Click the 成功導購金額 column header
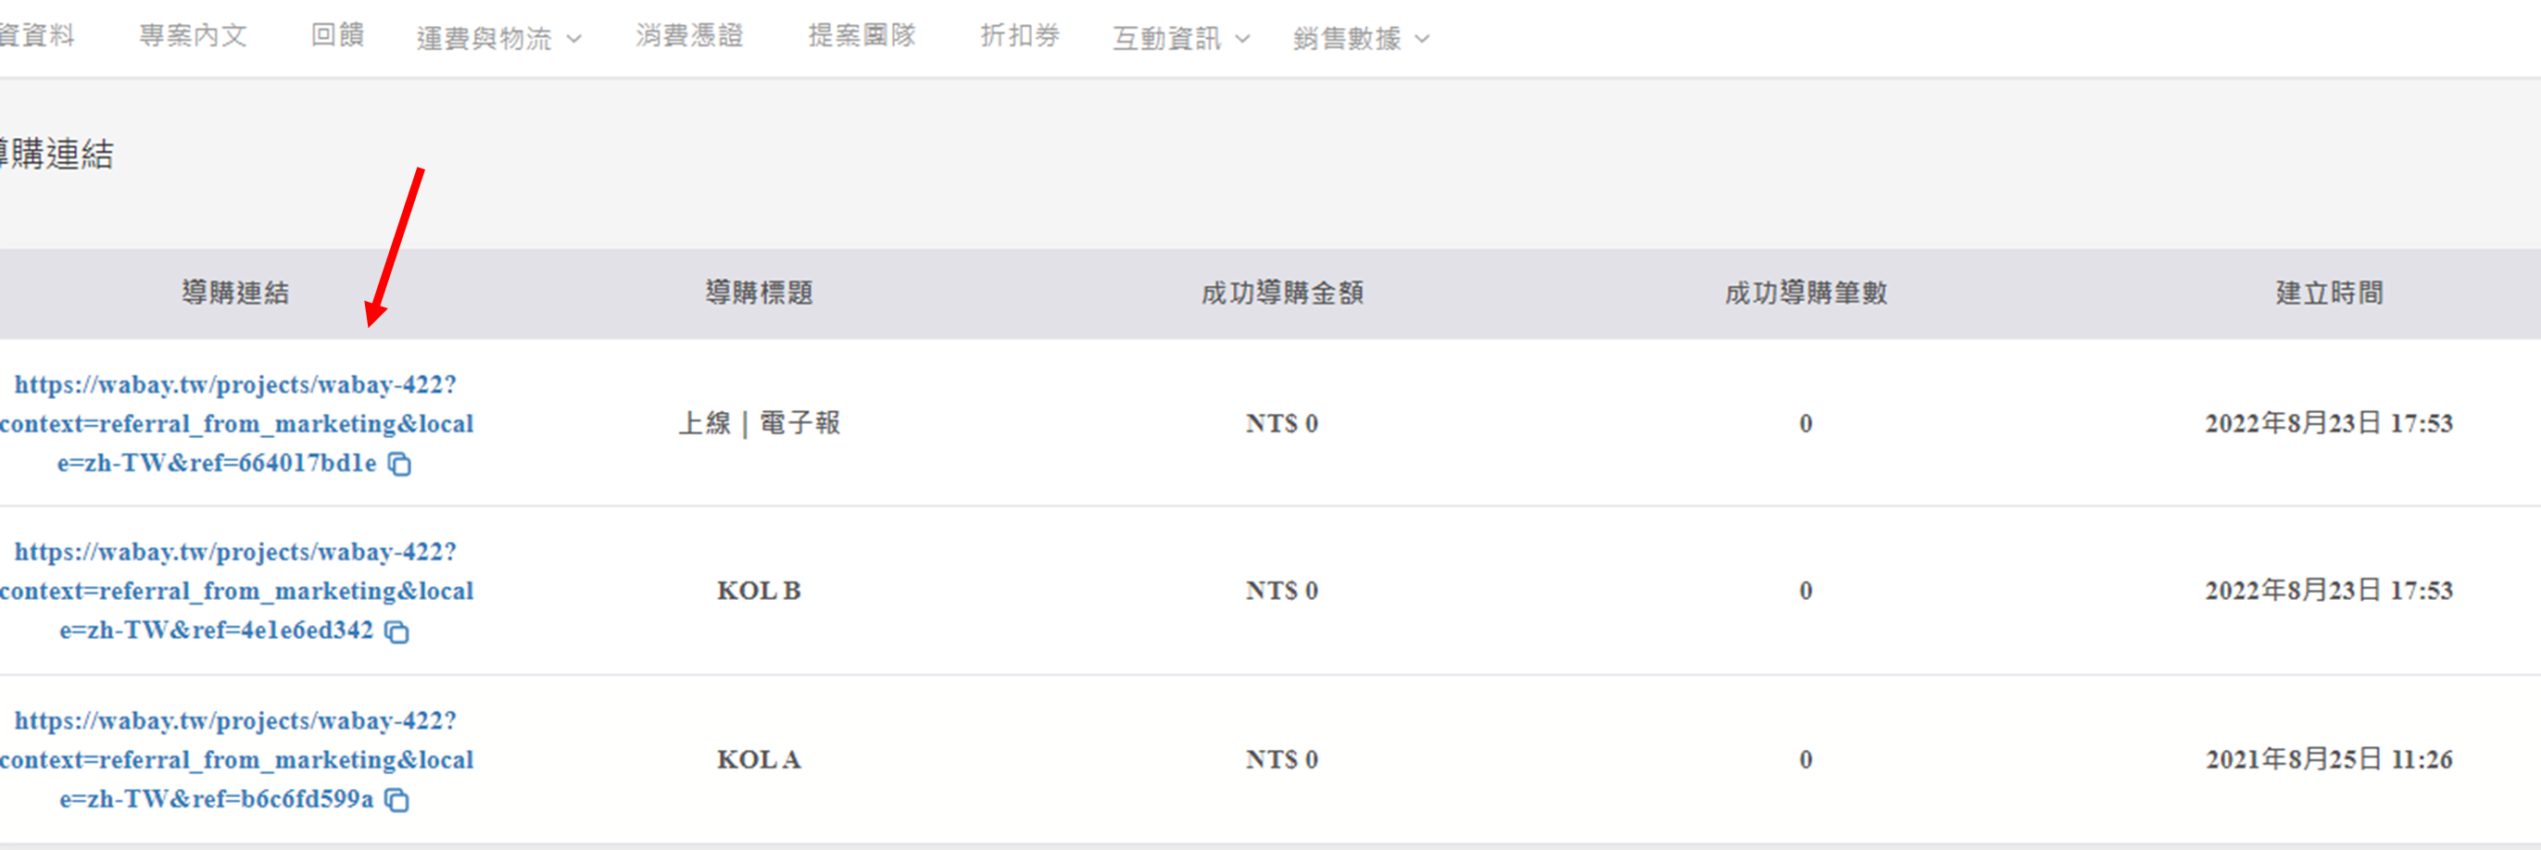The image size is (2541, 850). click(1281, 293)
